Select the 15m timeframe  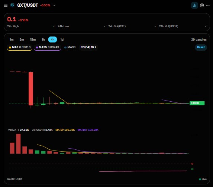coord(33,39)
